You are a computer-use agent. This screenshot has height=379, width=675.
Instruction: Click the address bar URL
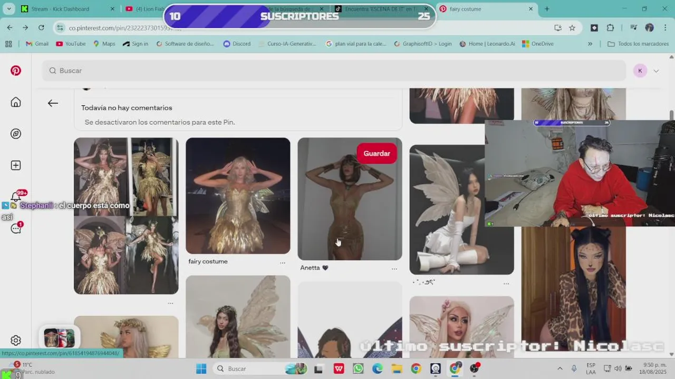(x=125, y=28)
